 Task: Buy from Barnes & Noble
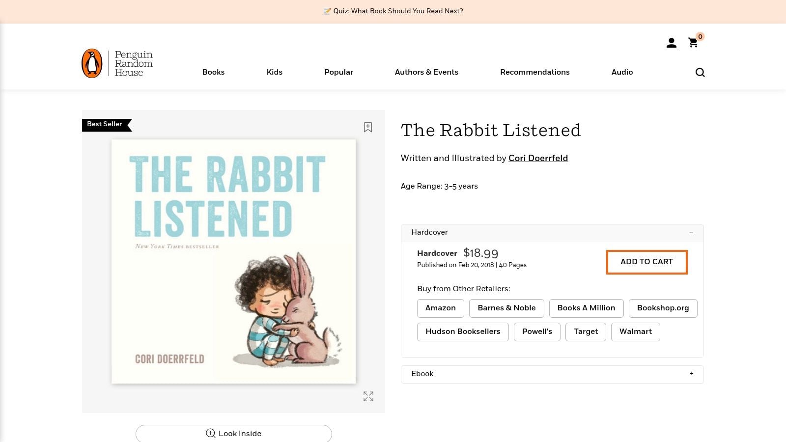506,308
